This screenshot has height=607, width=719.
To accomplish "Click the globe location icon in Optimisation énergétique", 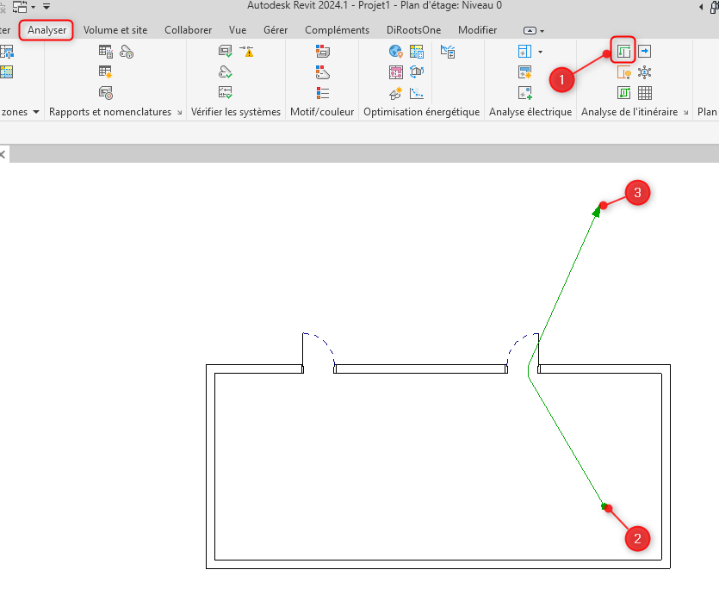I will point(396,52).
